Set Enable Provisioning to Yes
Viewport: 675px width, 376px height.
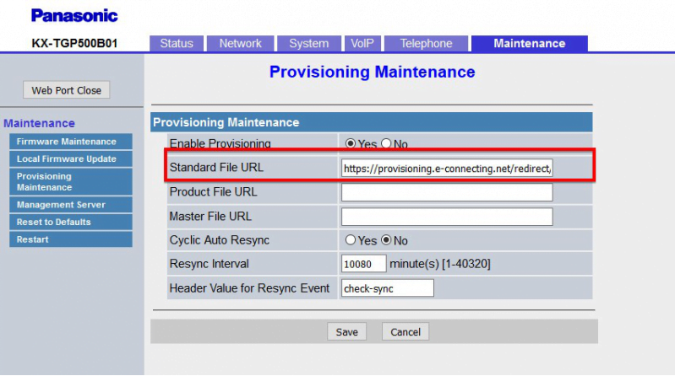pyautogui.click(x=351, y=143)
